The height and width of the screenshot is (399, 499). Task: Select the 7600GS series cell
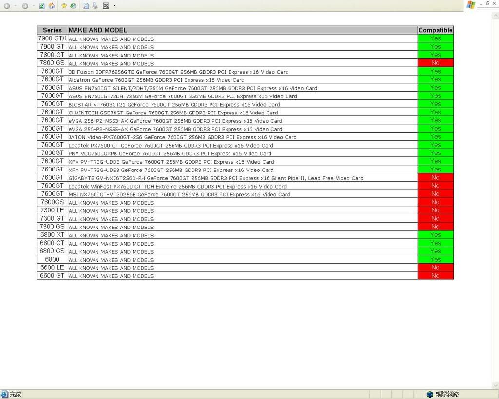pyautogui.click(x=52, y=202)
